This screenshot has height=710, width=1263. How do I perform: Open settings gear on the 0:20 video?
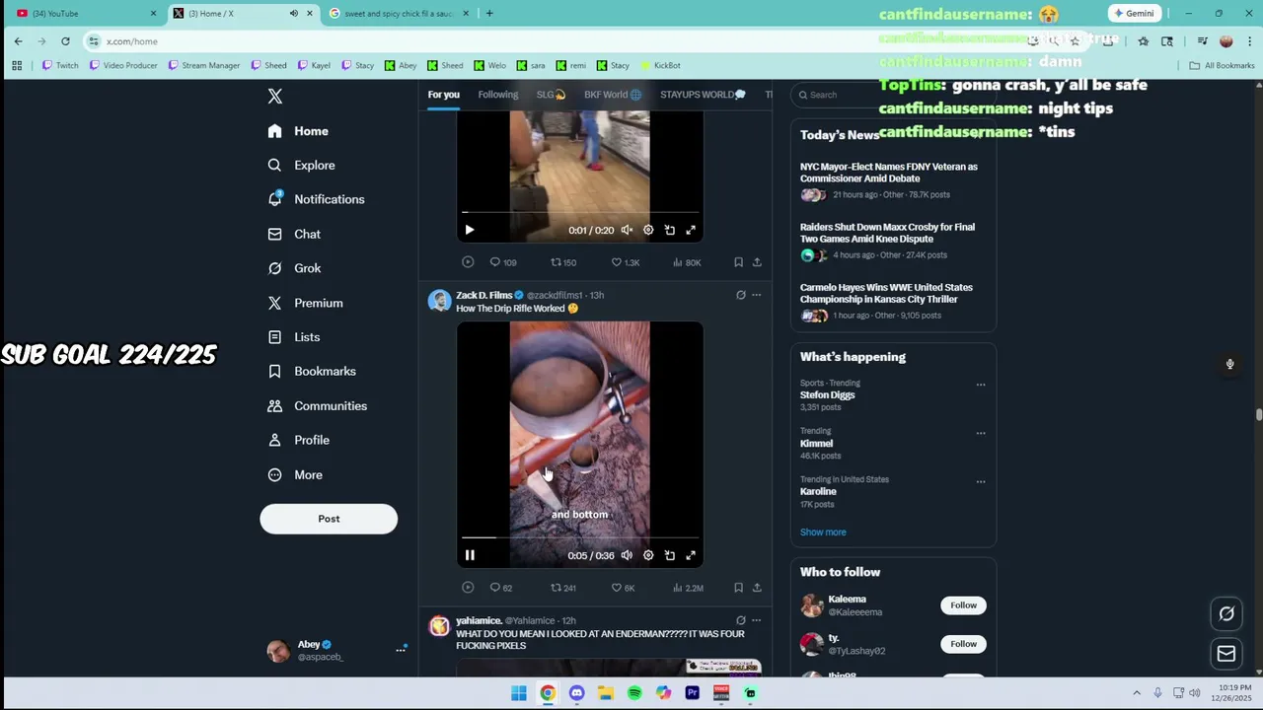[x=648, y=230]
